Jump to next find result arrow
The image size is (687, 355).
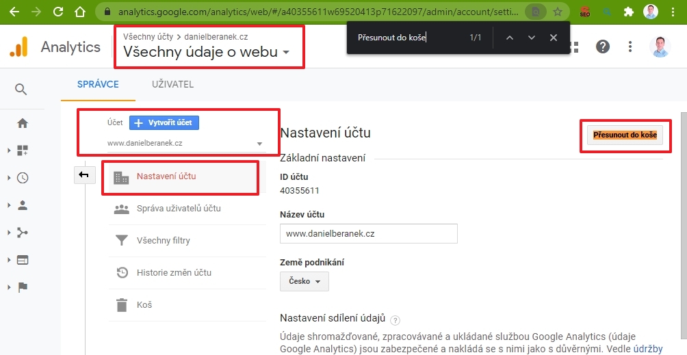[532, 38]
